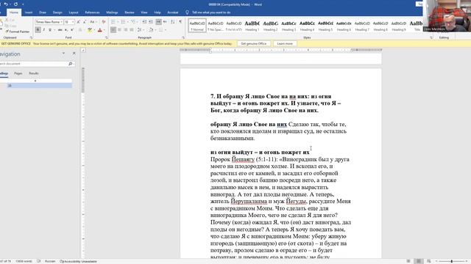Apply Heading 1 style
This screenshot has width=471, height=264.
point(252,26)
